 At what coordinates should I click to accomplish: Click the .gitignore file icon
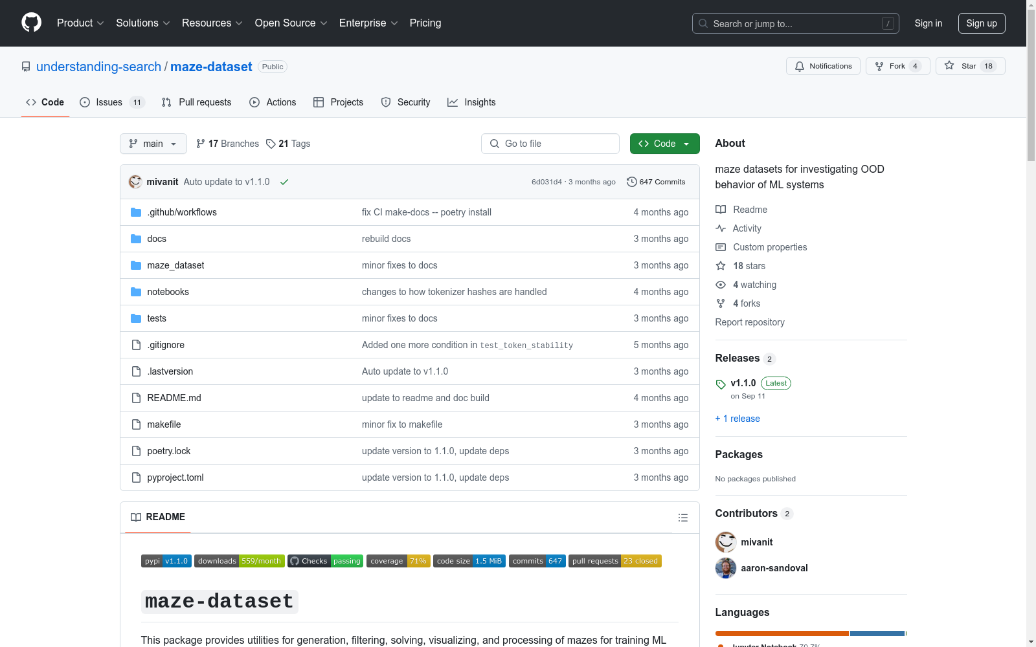[136, 345]
